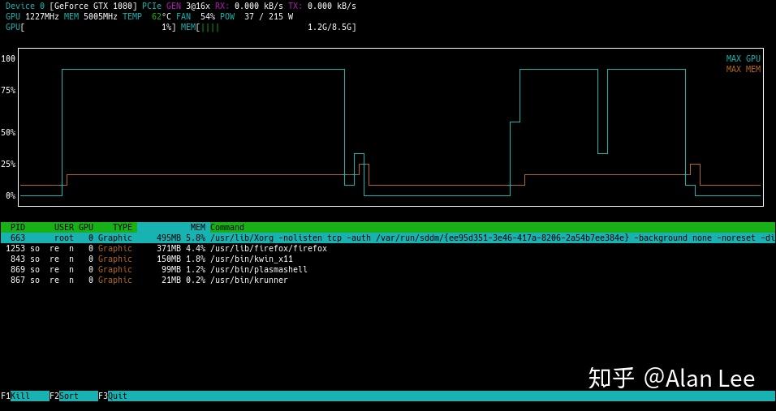Click the GeForce GTX 1080 device name
Viewport: 776px width, 411px height.
coord(93,6)
